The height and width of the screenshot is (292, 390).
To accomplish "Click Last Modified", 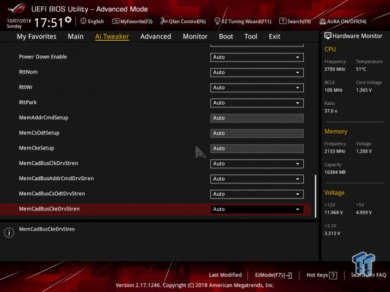I will tap(225, 275).
